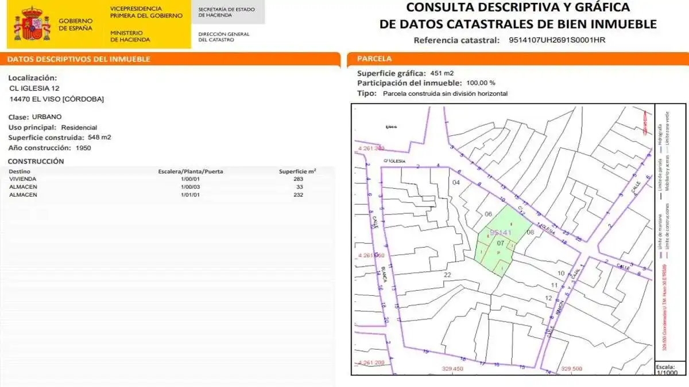Click the 'Año construcción:' label
Screen dimensions: 689x387
(x=40, y=148)
